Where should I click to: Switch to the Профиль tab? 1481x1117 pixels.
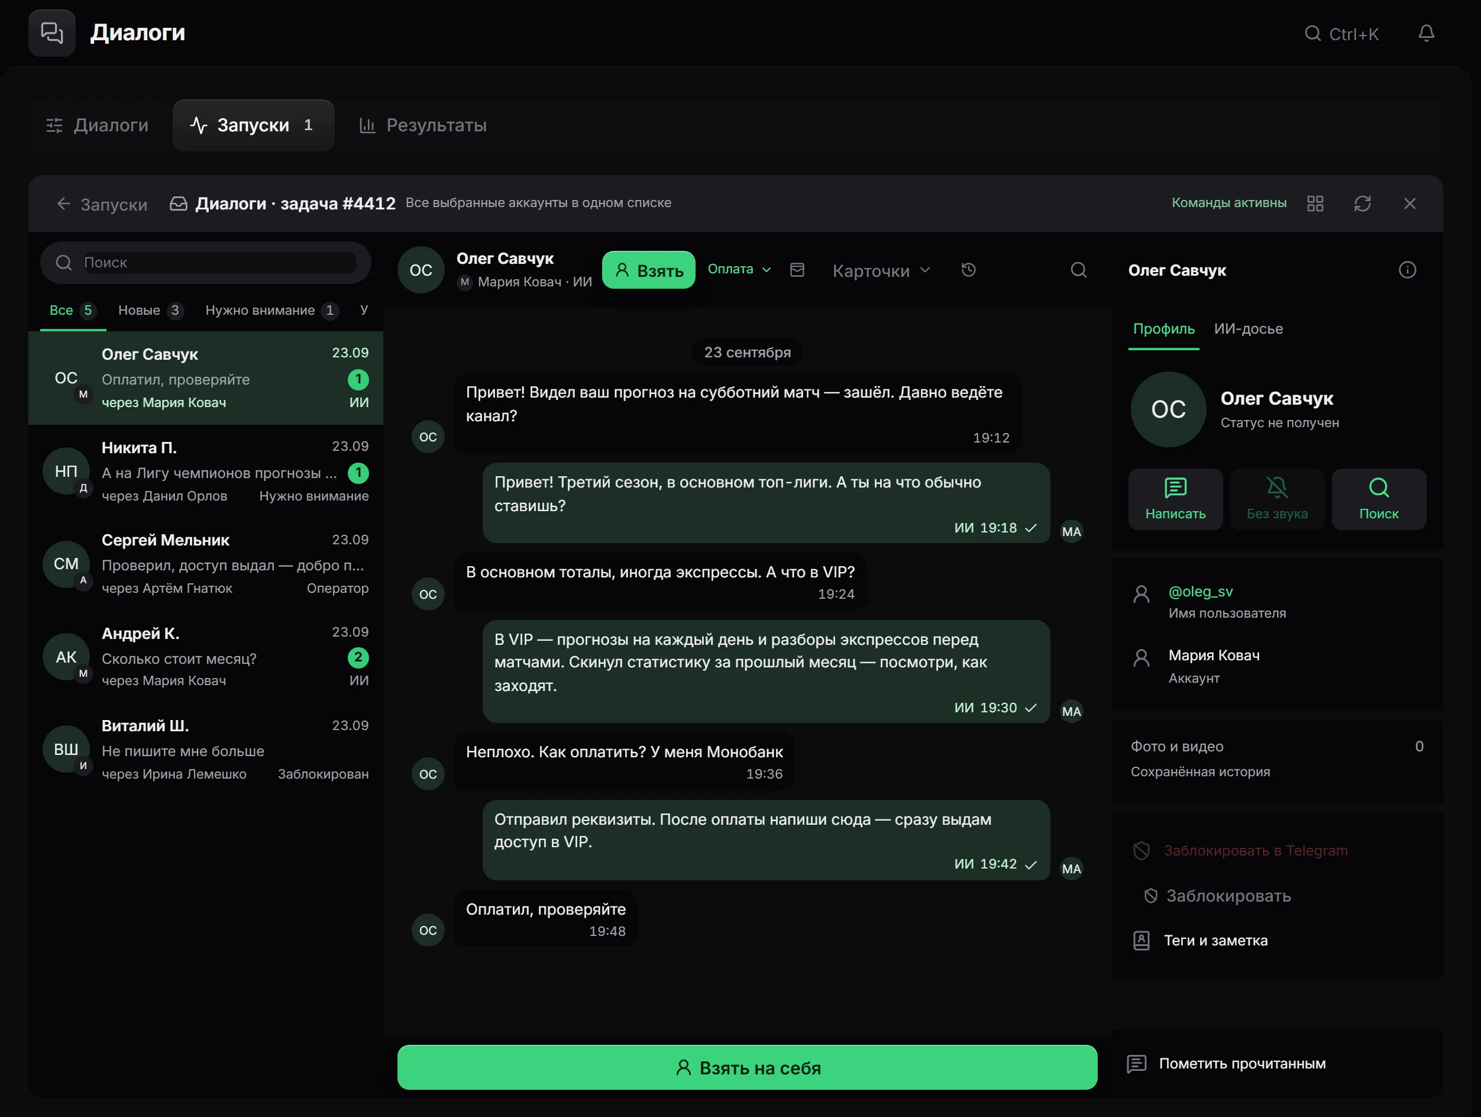coord(1163,329)
